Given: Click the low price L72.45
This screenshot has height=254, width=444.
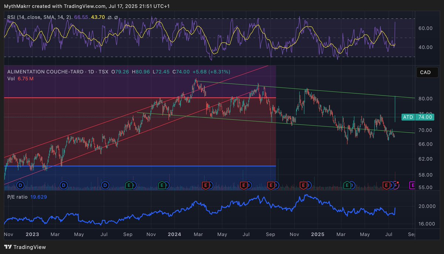Looking at the screenshot, I should pos(161,72).
